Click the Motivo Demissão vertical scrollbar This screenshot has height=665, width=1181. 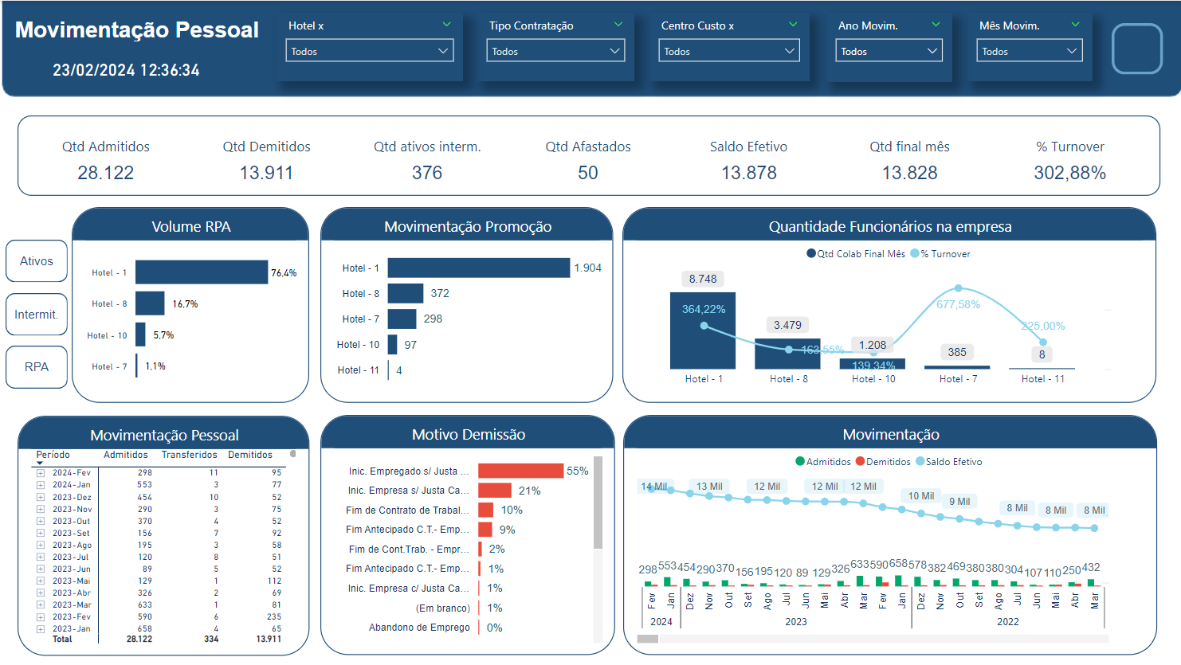[598, 503]
